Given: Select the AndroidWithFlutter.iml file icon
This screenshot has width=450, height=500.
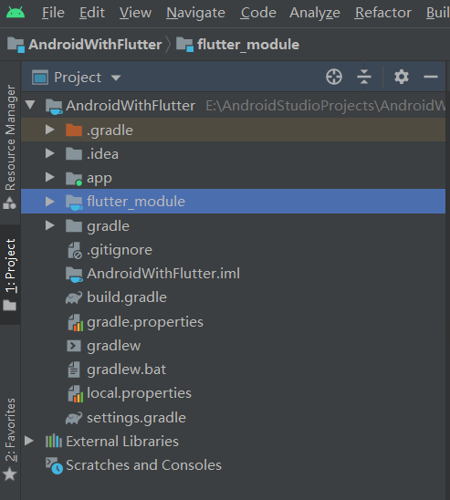Looking at the screenshot, I should [x=74, y=275].
